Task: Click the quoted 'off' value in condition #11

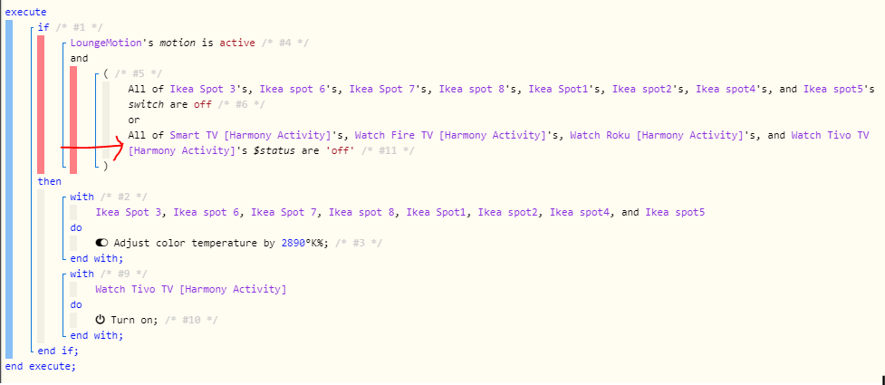Action: pyautogui.click(x=340, y=150)
